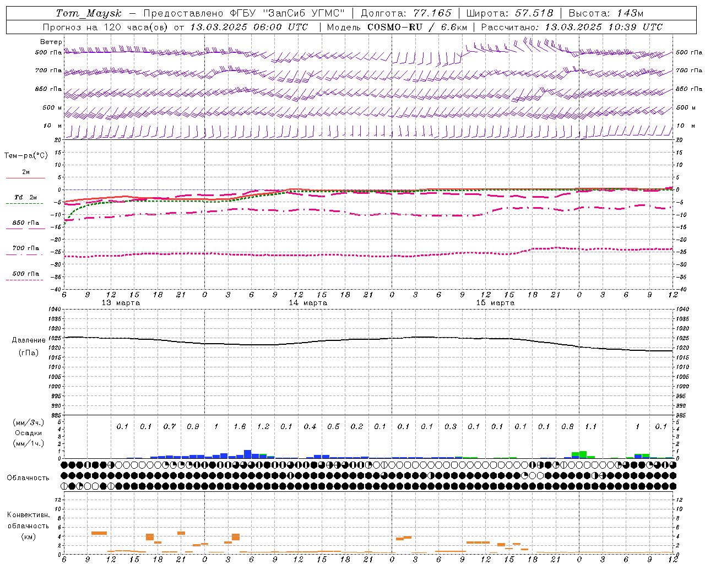Click the forecast start time 13.03.2025 06:00 UTC

coord(249,27)
